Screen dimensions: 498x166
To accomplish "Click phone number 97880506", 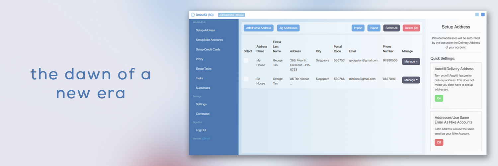I will (390, 60).
